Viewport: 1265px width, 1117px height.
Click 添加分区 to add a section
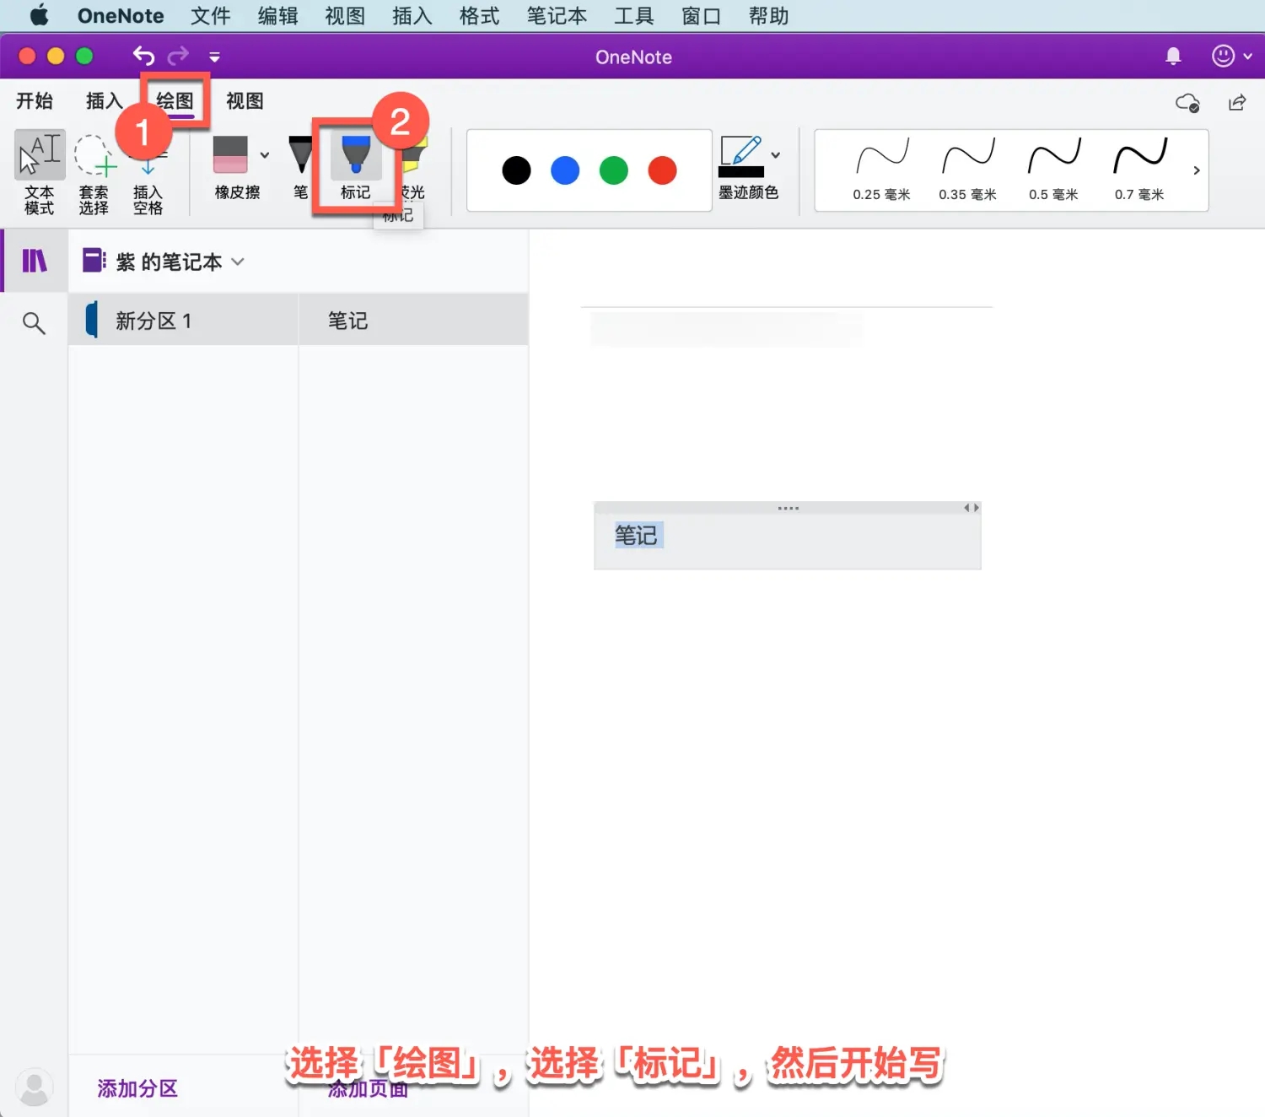pyautogui.click(x=137, y=1088)
